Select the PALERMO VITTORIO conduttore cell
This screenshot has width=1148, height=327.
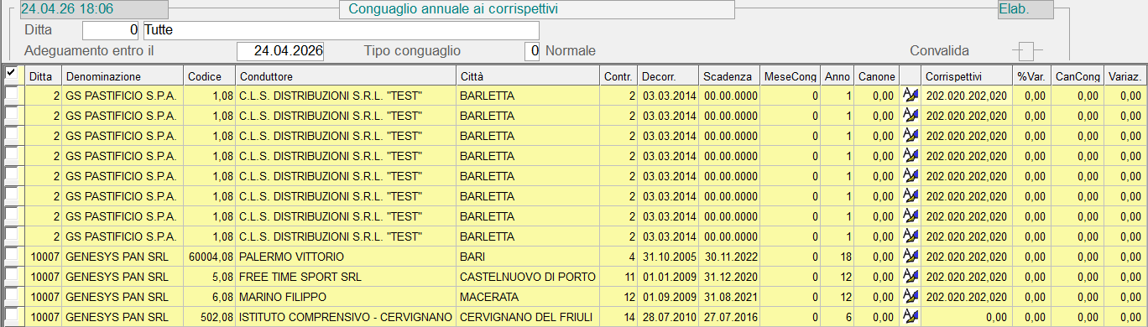tap(346, 257)
